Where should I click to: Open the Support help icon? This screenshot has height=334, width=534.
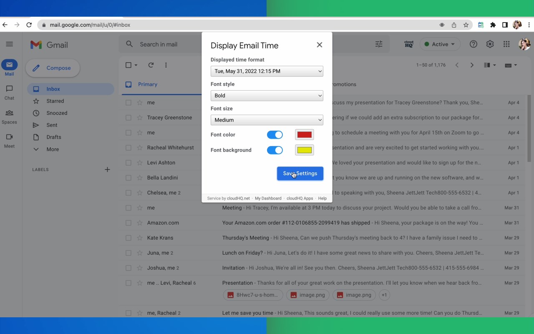pos(474,44)
